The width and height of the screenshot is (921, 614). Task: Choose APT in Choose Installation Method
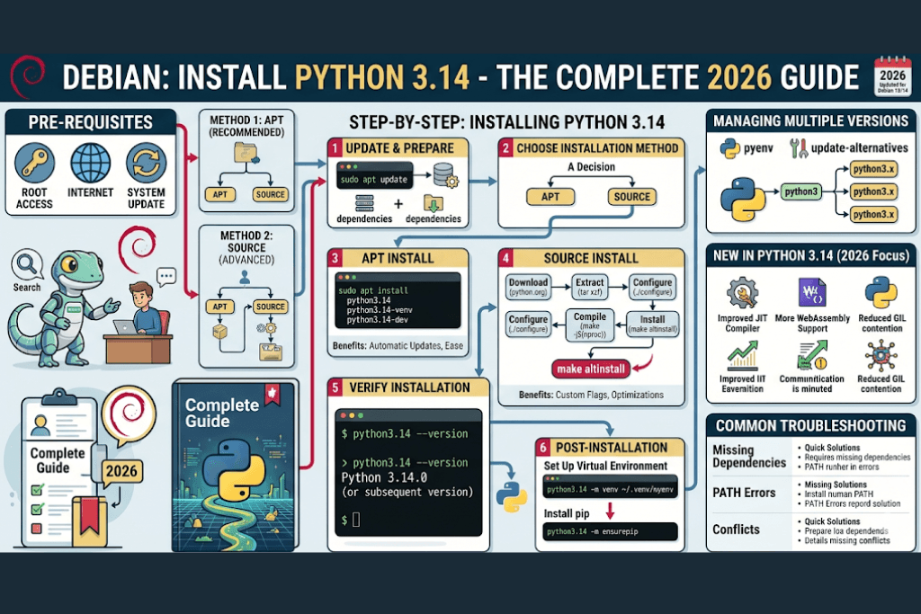(550, 197)
